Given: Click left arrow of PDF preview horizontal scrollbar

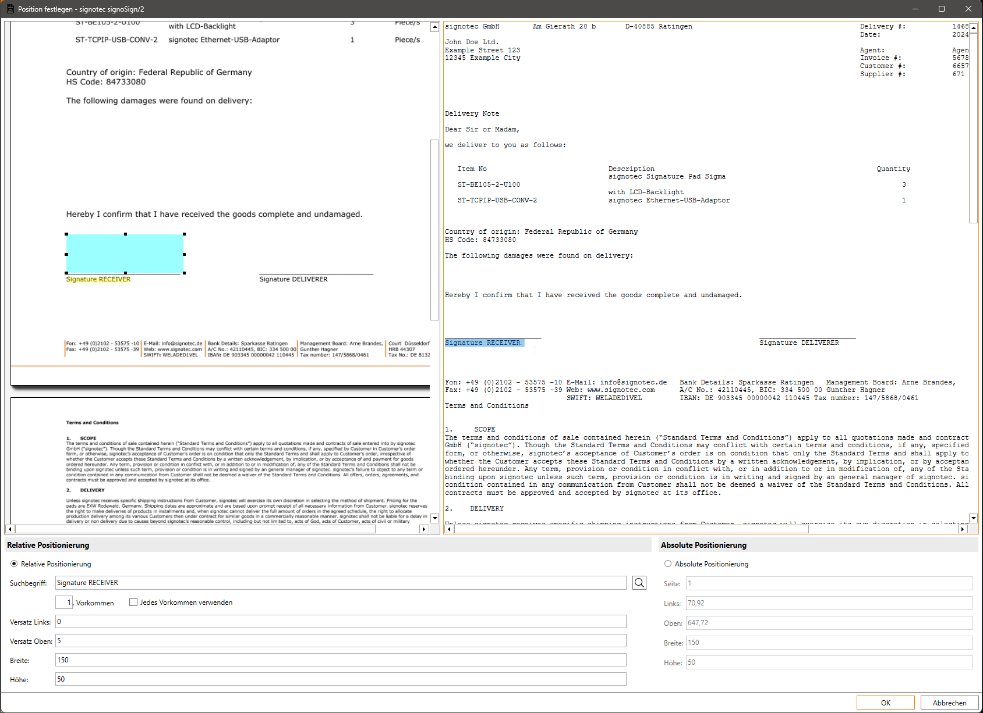Looking at the screenshot, I should click(x=10, y=529).
